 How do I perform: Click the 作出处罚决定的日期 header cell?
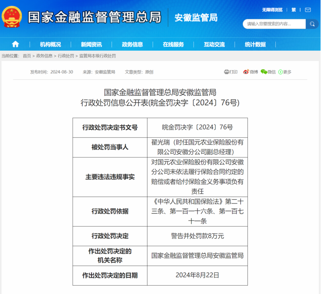pos(110,276)
